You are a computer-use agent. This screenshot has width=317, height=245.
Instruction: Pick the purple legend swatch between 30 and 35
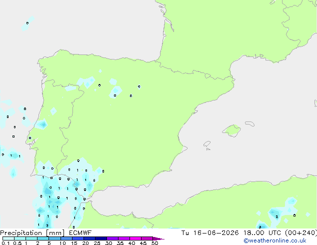(112, 238)
